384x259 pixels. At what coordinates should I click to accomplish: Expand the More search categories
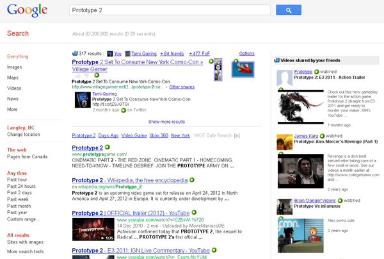click(x=12, y=109)
